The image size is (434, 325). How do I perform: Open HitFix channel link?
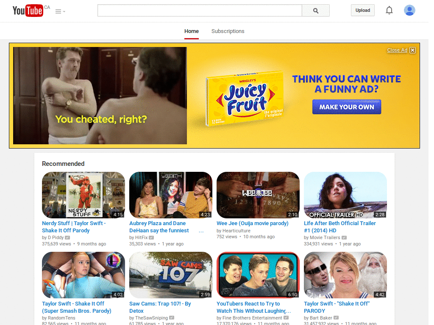tap(142, 237)
